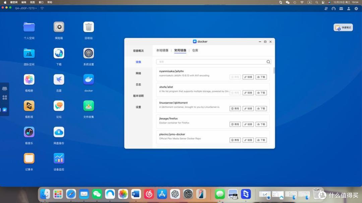
Task: Open the 设备监控 monitoring app
Action: (59, 158)
